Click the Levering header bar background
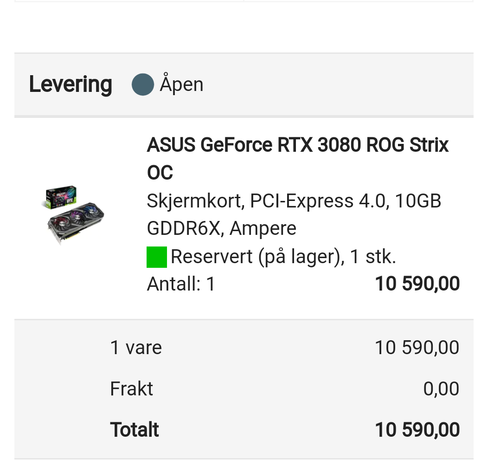Image resolution: width=481 pixels, height=466 pixels. tap(244, 84)
